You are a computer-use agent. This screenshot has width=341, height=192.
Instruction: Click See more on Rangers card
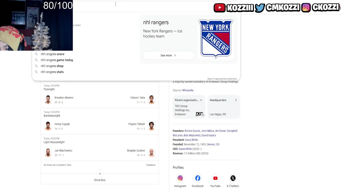168,55
